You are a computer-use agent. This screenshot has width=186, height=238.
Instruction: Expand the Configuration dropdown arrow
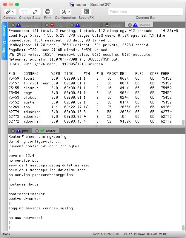(x=69, y=12)
